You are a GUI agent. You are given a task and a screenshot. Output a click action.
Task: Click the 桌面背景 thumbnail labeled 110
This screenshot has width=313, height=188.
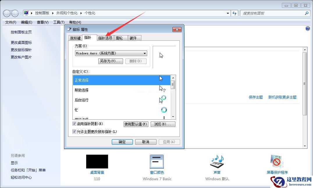97,161
